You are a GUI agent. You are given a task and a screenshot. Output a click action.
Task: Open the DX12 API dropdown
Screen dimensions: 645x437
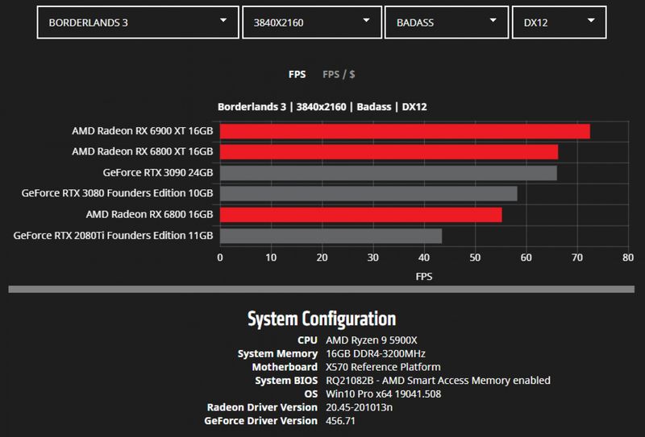click(559, 23)
